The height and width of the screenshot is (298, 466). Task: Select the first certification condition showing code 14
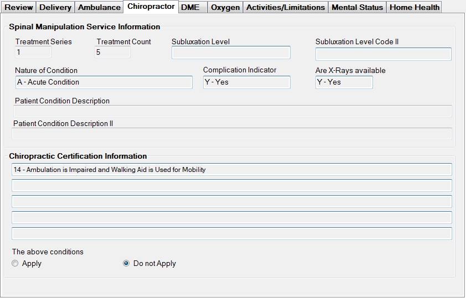[232, 170]
